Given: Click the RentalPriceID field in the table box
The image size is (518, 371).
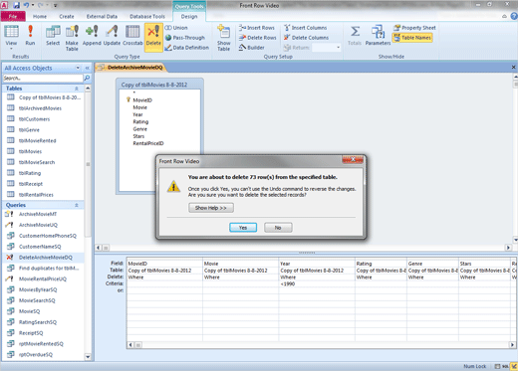Looking at the screenshot, I should coord(148,143).
